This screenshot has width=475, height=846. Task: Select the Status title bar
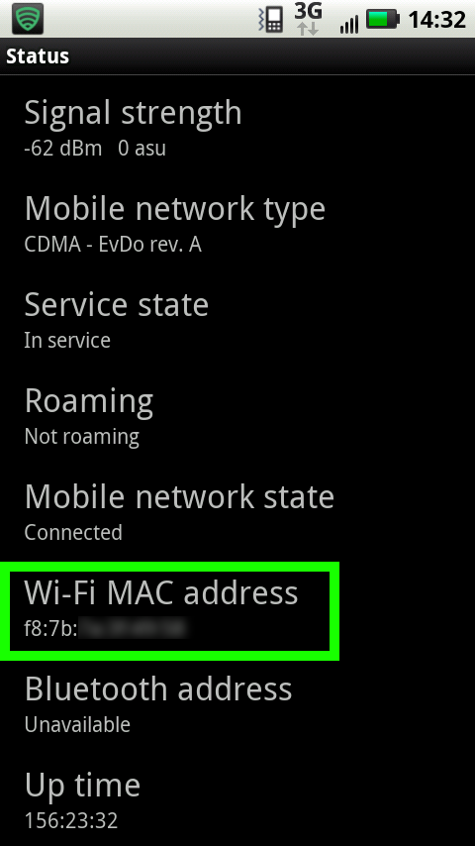click(x=237, y=56)
